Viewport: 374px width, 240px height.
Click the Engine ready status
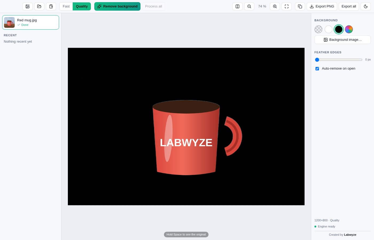[325, 226]
